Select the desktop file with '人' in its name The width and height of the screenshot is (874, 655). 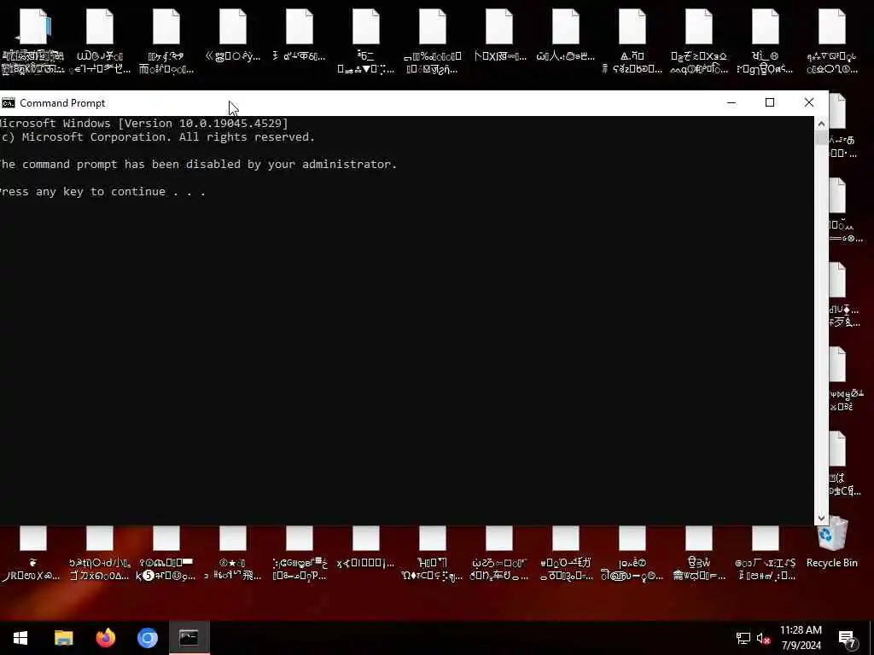(x=566, y=35)
